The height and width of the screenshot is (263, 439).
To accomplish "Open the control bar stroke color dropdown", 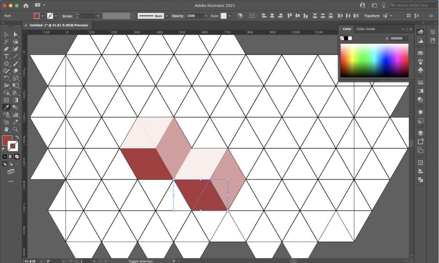I will tap(56, 16).
